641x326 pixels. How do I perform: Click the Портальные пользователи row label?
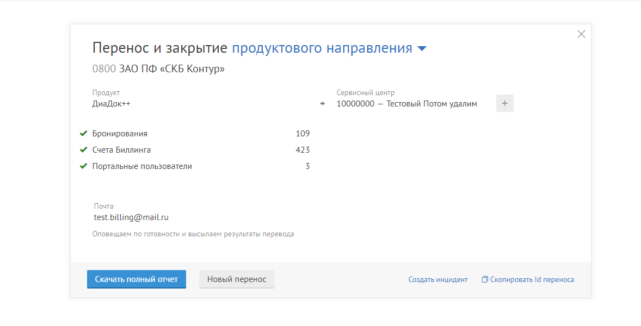[x=142, y=166]
